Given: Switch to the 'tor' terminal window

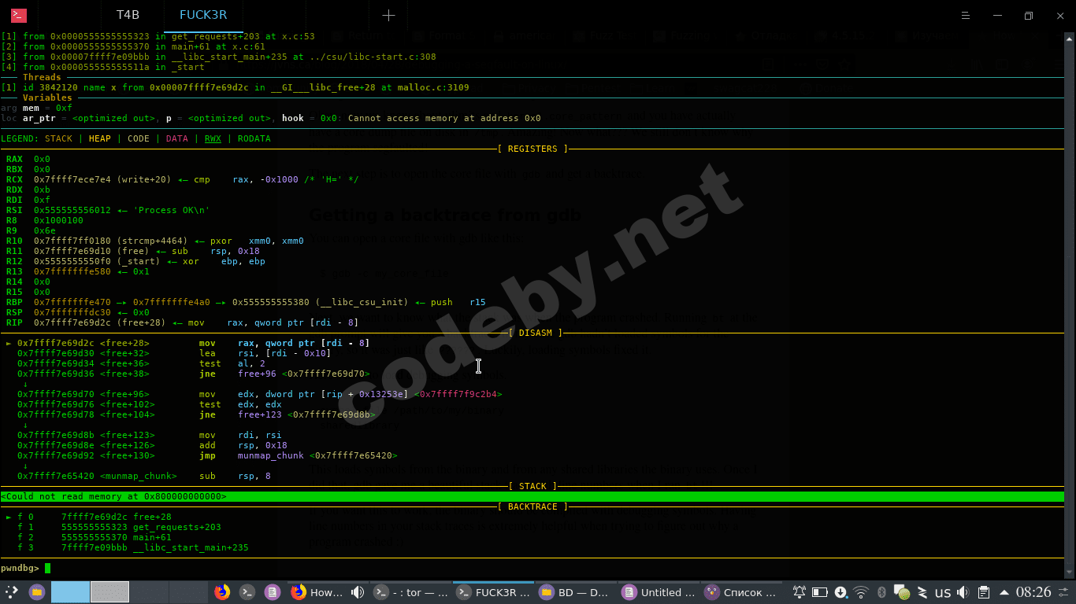Looking at the screenshot, I should click(410, 592).
